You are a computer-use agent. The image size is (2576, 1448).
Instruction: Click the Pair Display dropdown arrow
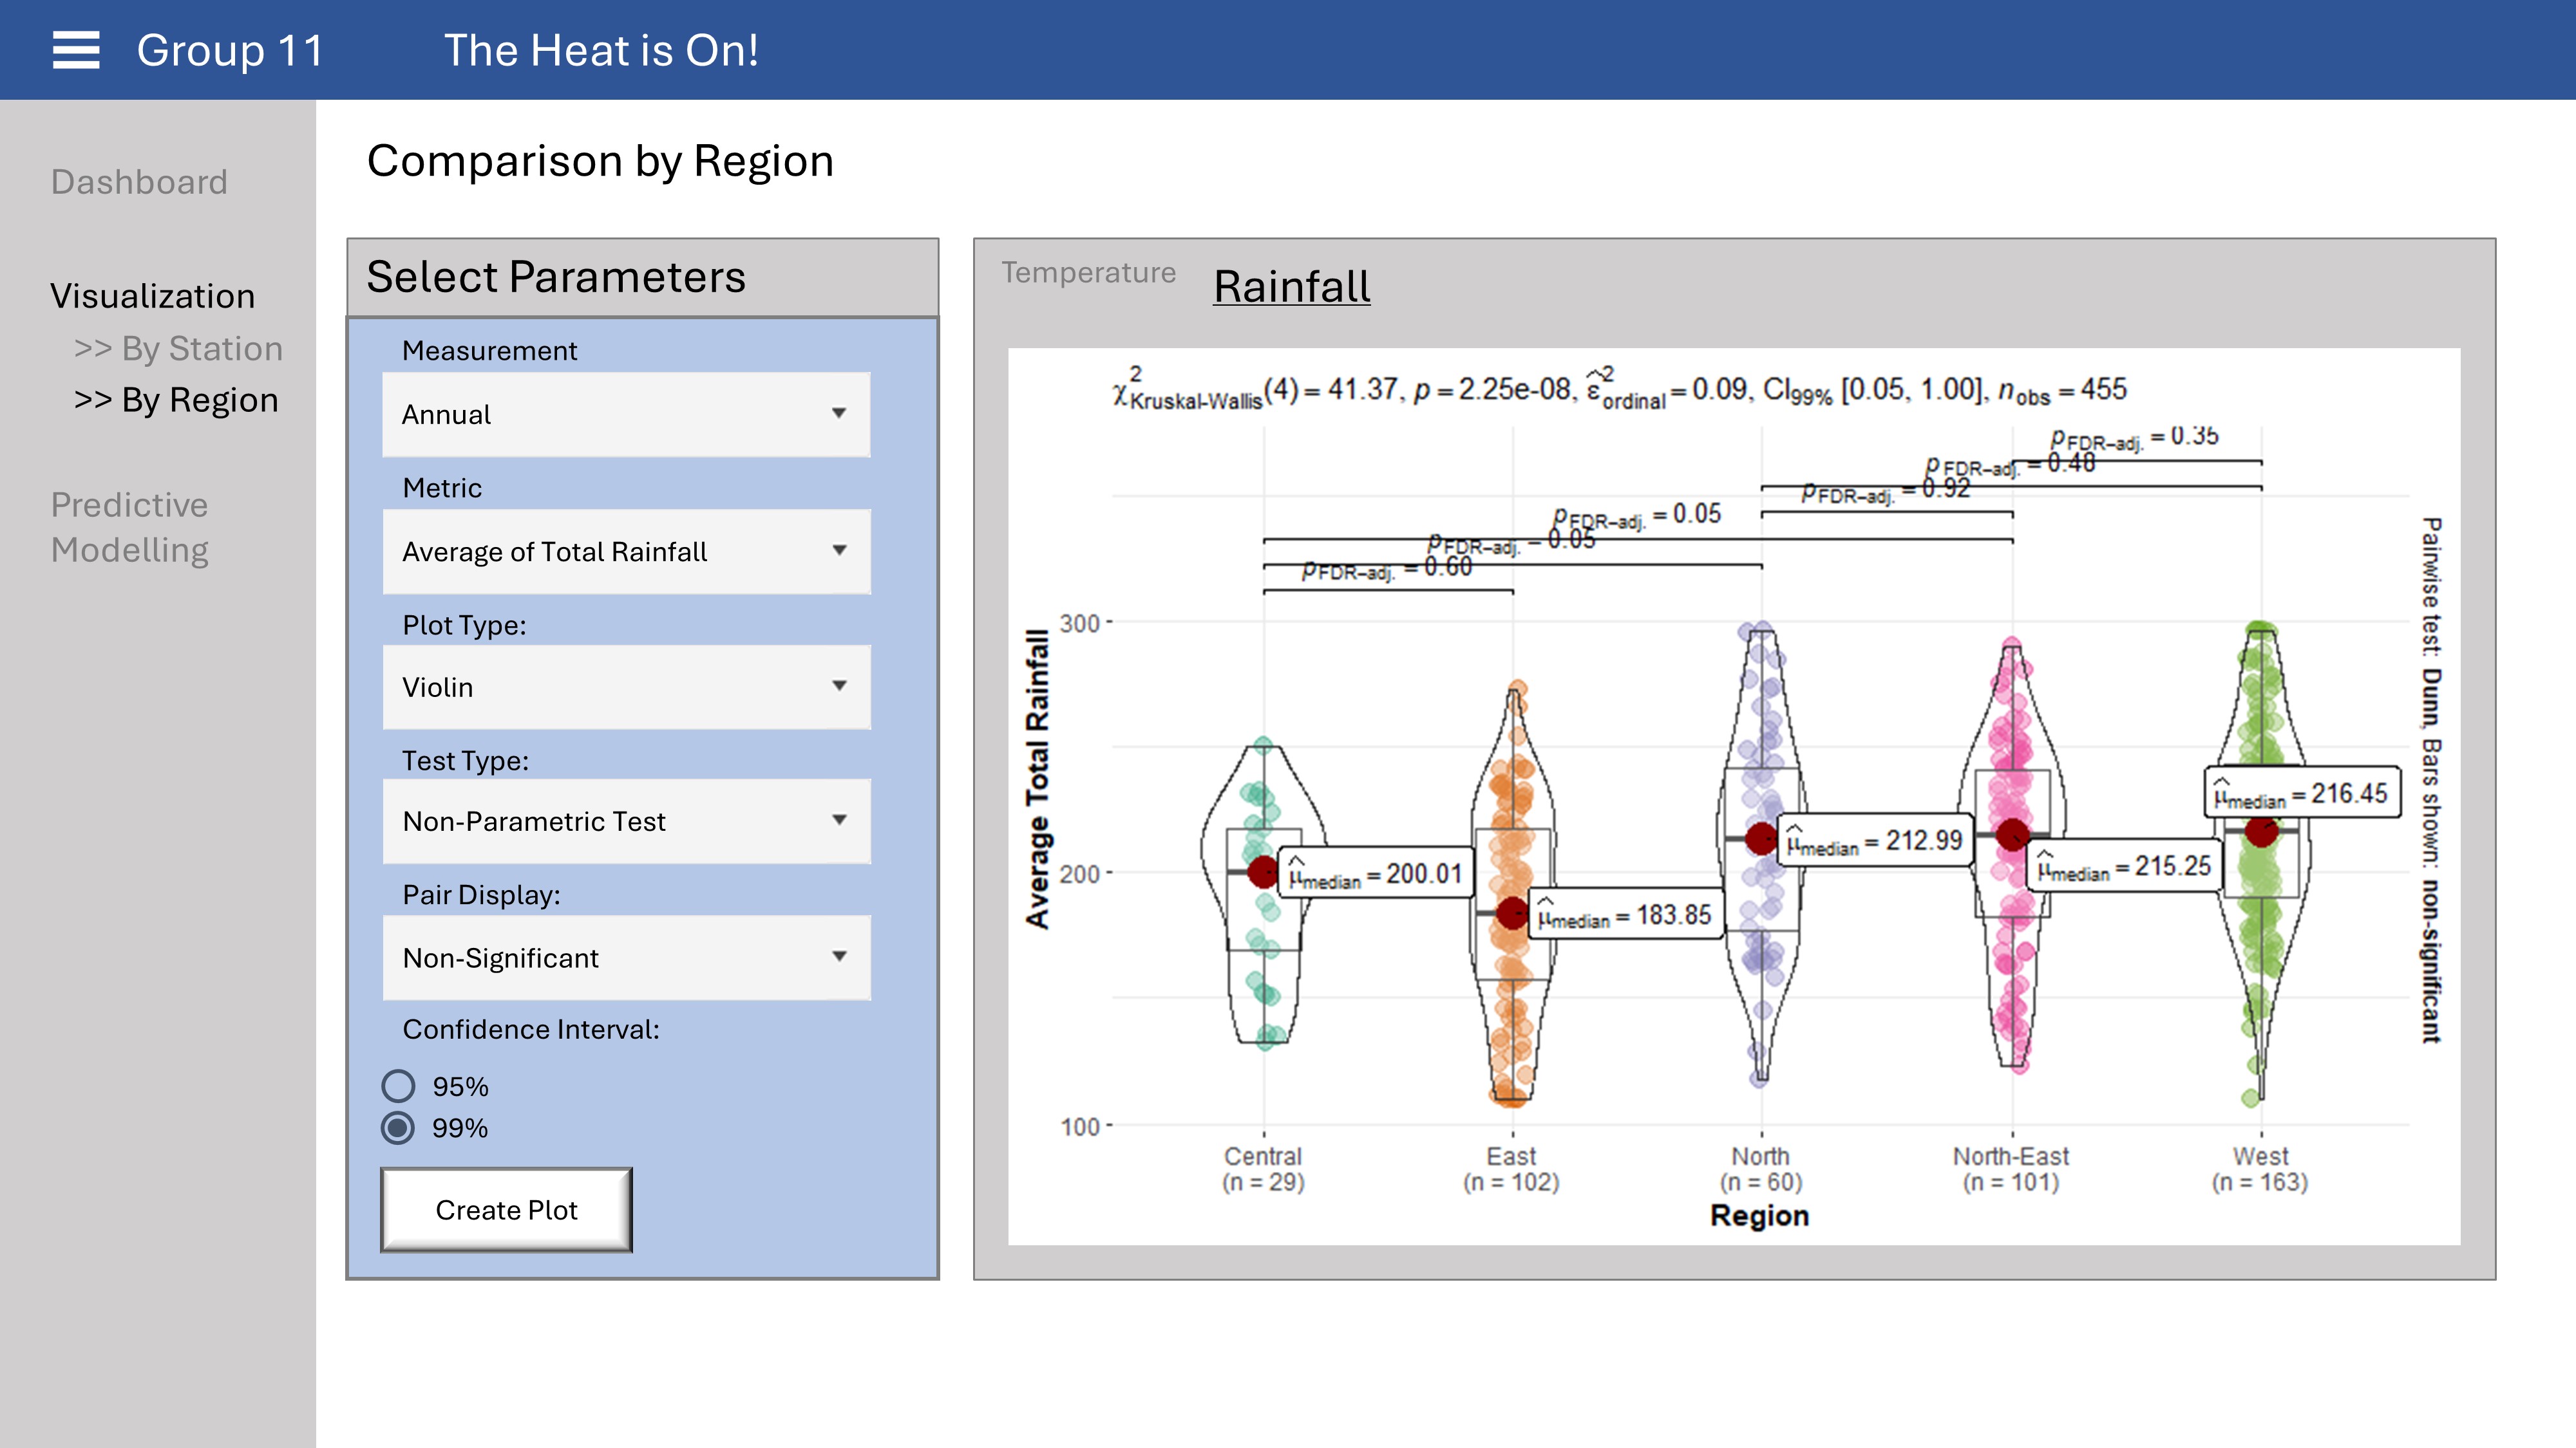pyautogui.click(x=839, y=958)
